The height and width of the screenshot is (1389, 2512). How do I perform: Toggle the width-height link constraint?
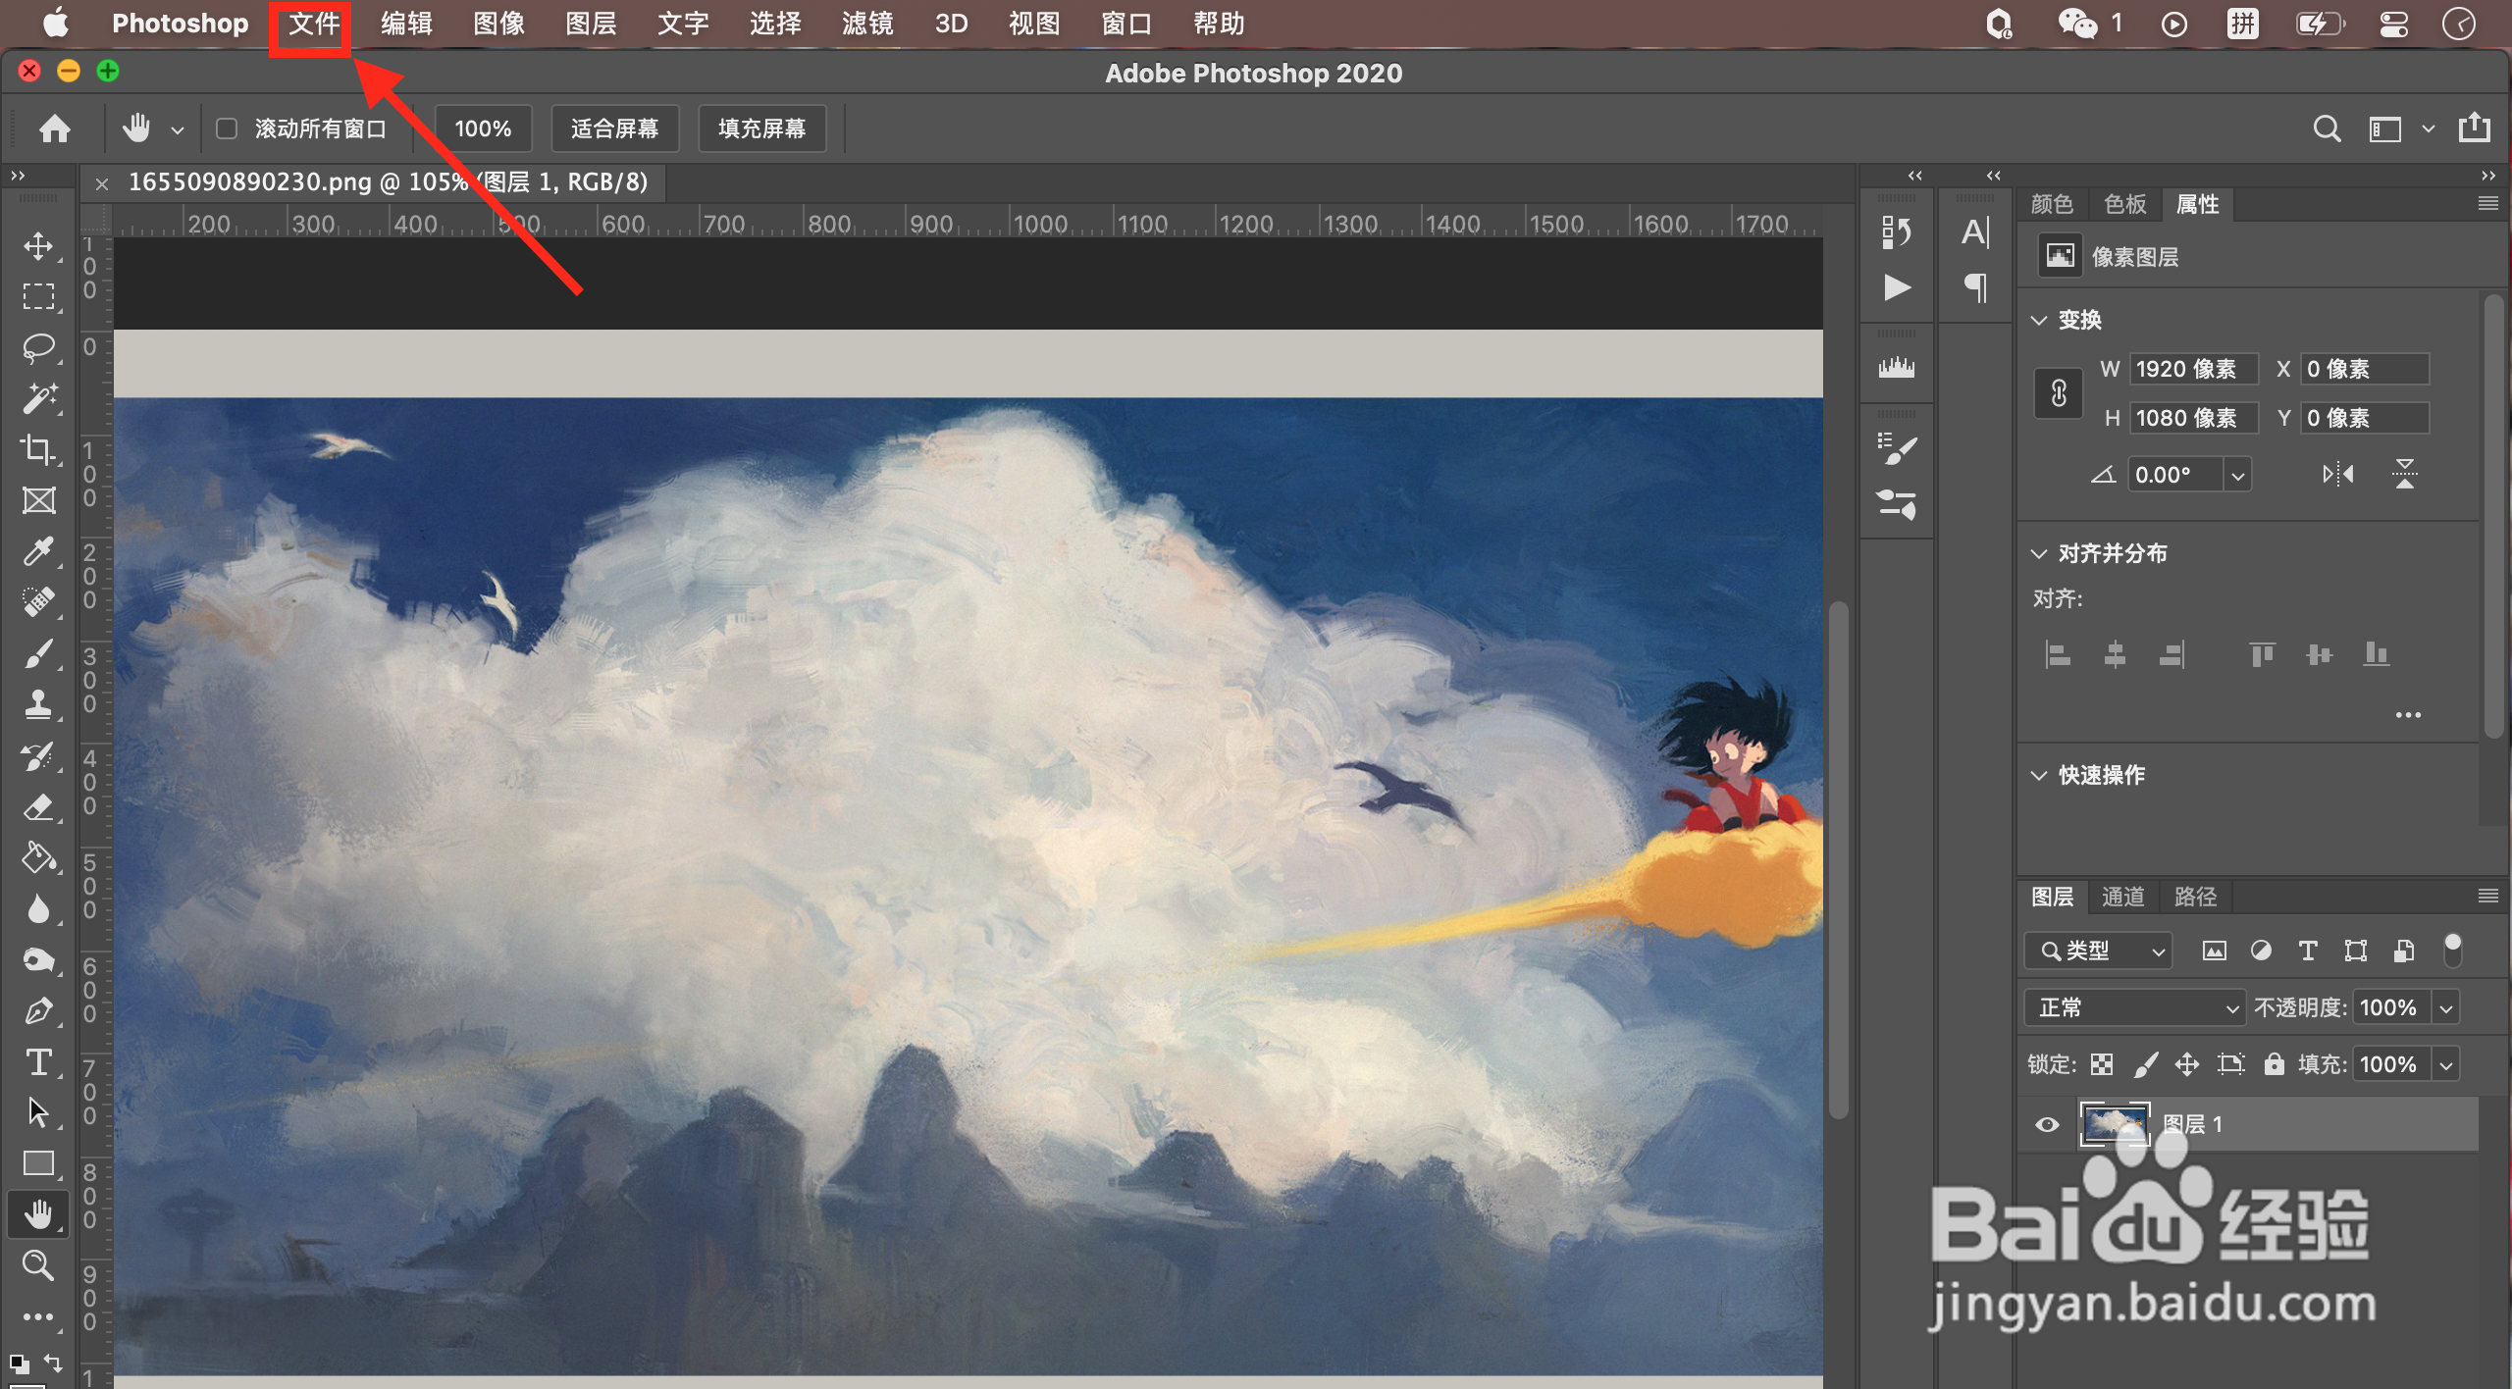click(x=2059, y=393)
